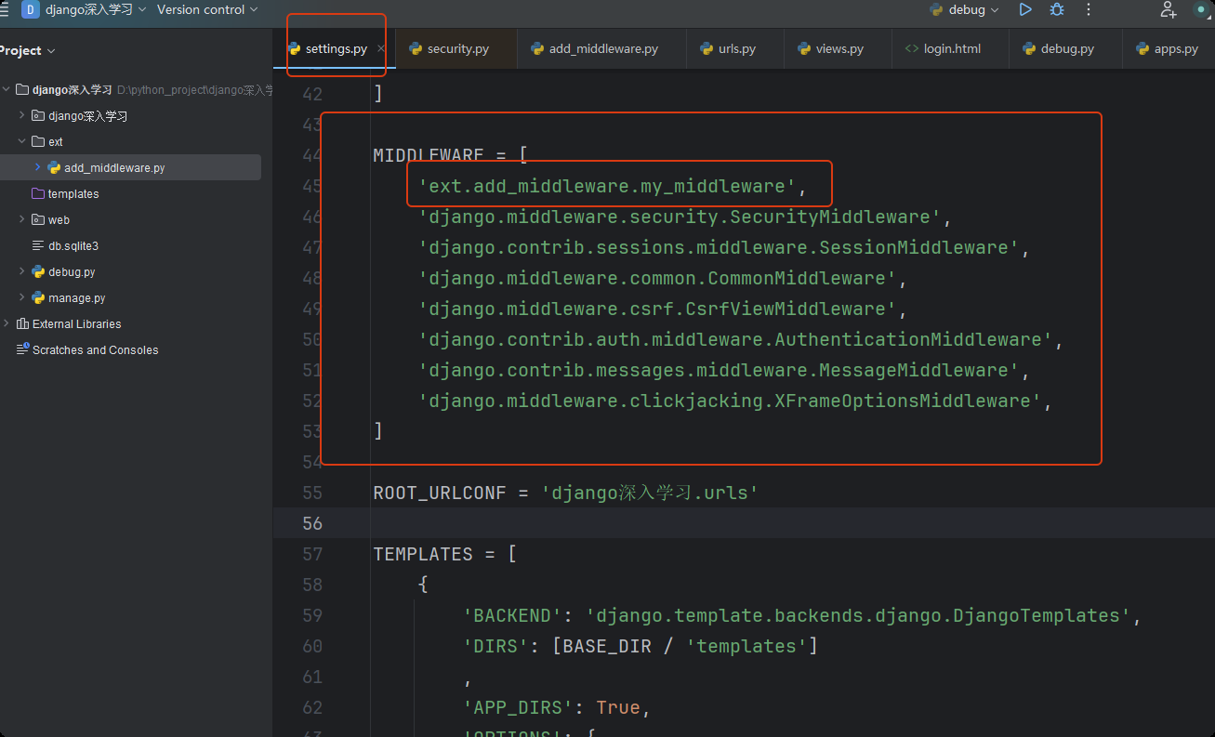Click the CsrfViewMiddleware entry line
Screen dimensions: 1215x737
[658, 309]
